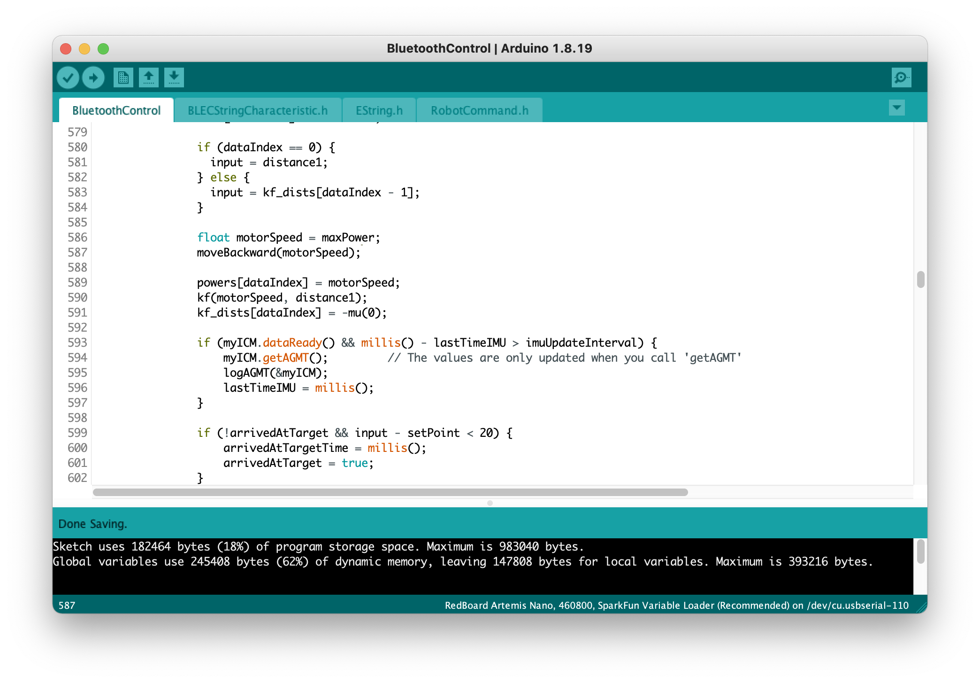Minimize window with the yellow button
The width and height of the screenshot is (980, 683).
tap(84, 49)
